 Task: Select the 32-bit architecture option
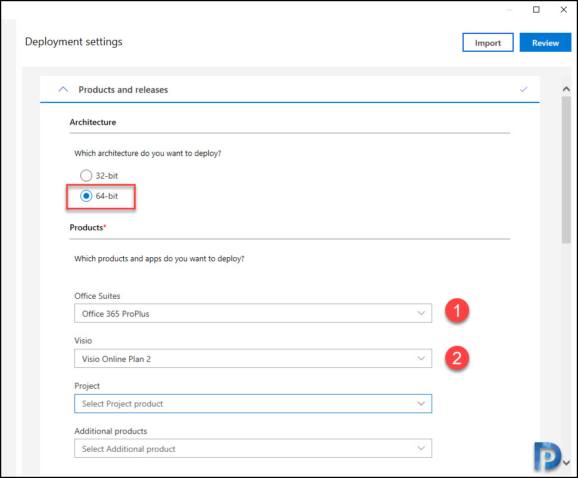[x=86, y=176]
